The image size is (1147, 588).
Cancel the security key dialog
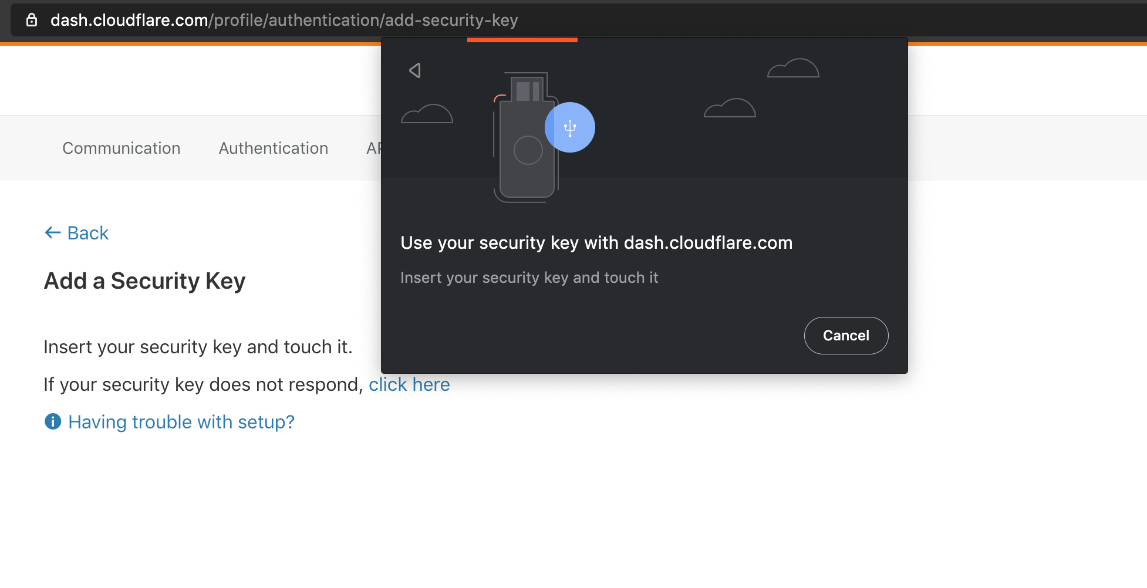[x=846, y=336]
